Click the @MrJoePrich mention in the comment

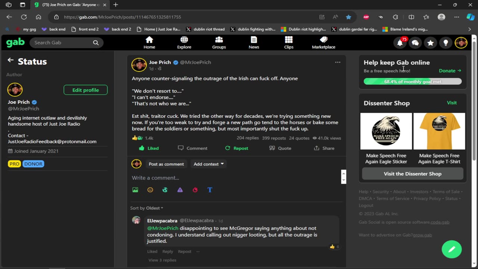163,228
